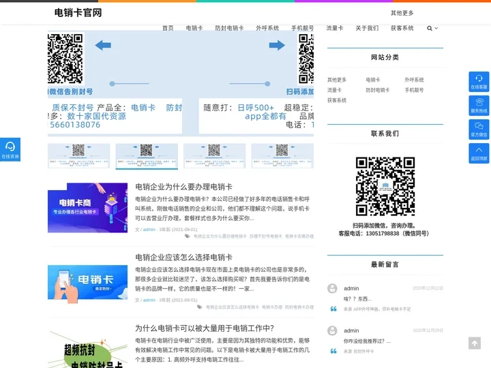
Task: Open 其他更多 category in sidebar
Action: 337,80
